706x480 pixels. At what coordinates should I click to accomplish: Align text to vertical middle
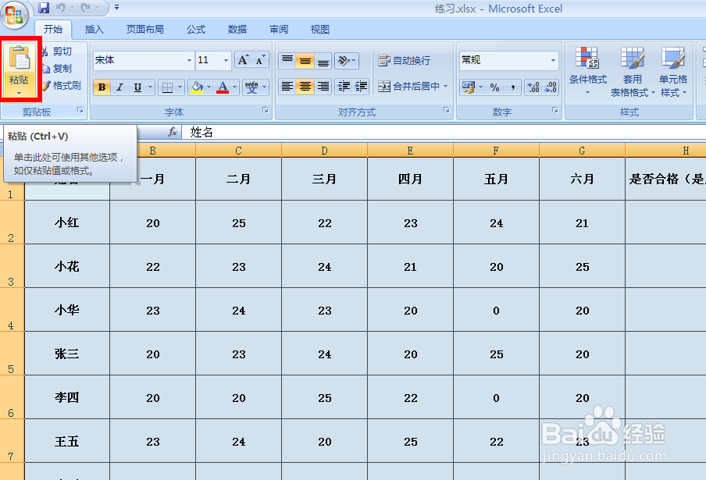(305, 60)
